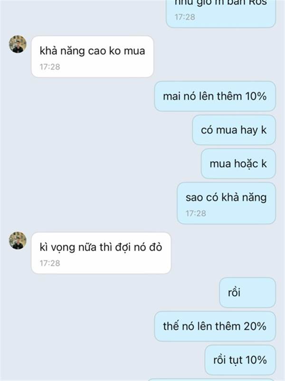Tap the 17:28 timestamp in the top blue bubble
The height and width of the screenshot is (381, 285).
185,17
